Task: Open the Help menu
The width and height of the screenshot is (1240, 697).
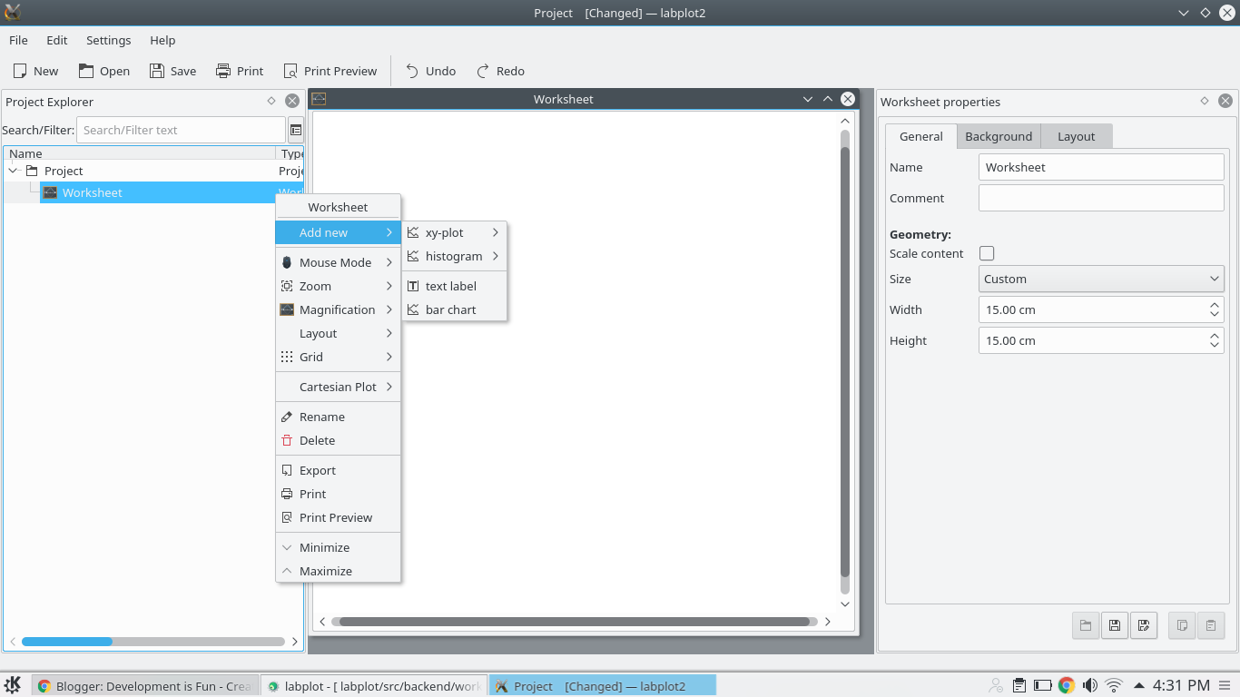Action: click(x=162, y=40)
